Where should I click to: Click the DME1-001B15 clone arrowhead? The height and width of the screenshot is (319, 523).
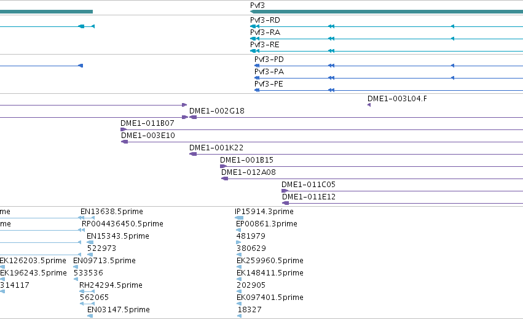[223, 166]
